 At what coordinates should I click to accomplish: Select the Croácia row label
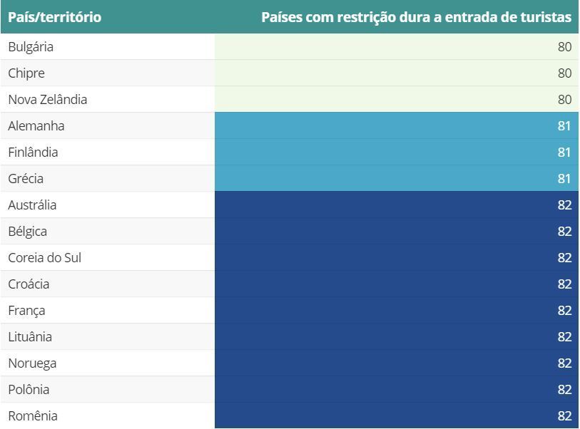pyautogui.click(x=29, y=284)
